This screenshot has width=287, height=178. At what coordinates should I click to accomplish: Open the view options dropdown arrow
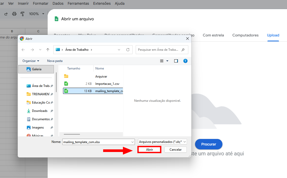(x=167, y=61)
